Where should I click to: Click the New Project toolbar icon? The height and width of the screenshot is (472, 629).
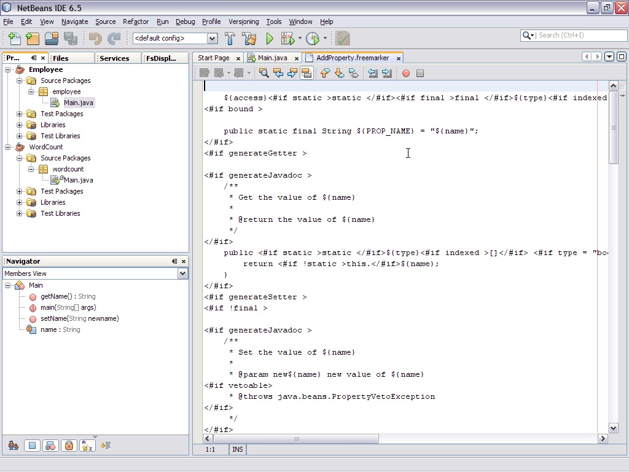[x=33, y=39]
